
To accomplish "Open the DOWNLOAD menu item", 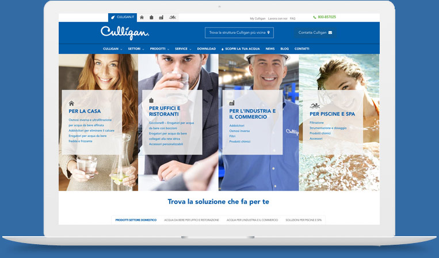I will pyautogui.click(x=207, y=49).
